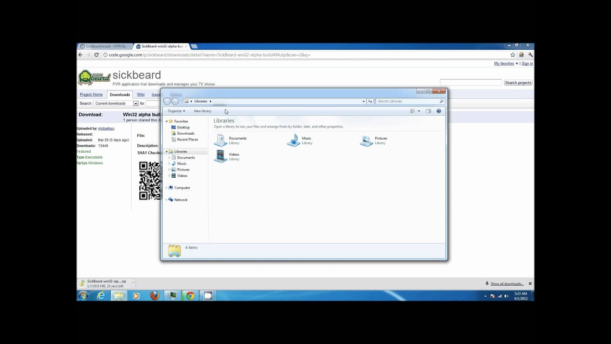Open the Music library icon in main pane
This screenshot has height=344, width=611.
tap(294, 140)
